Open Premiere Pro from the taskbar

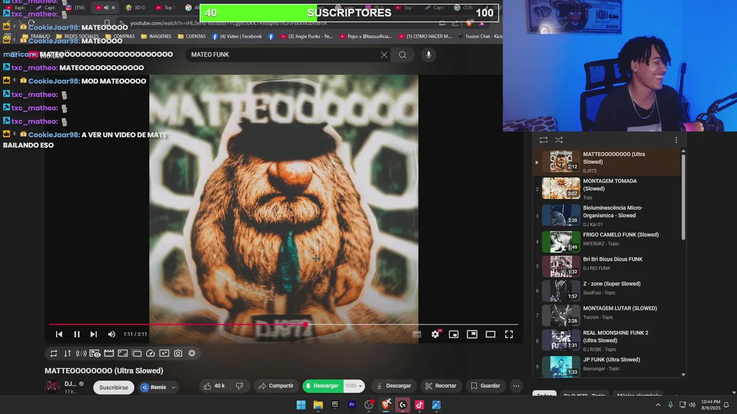[352, 405]
